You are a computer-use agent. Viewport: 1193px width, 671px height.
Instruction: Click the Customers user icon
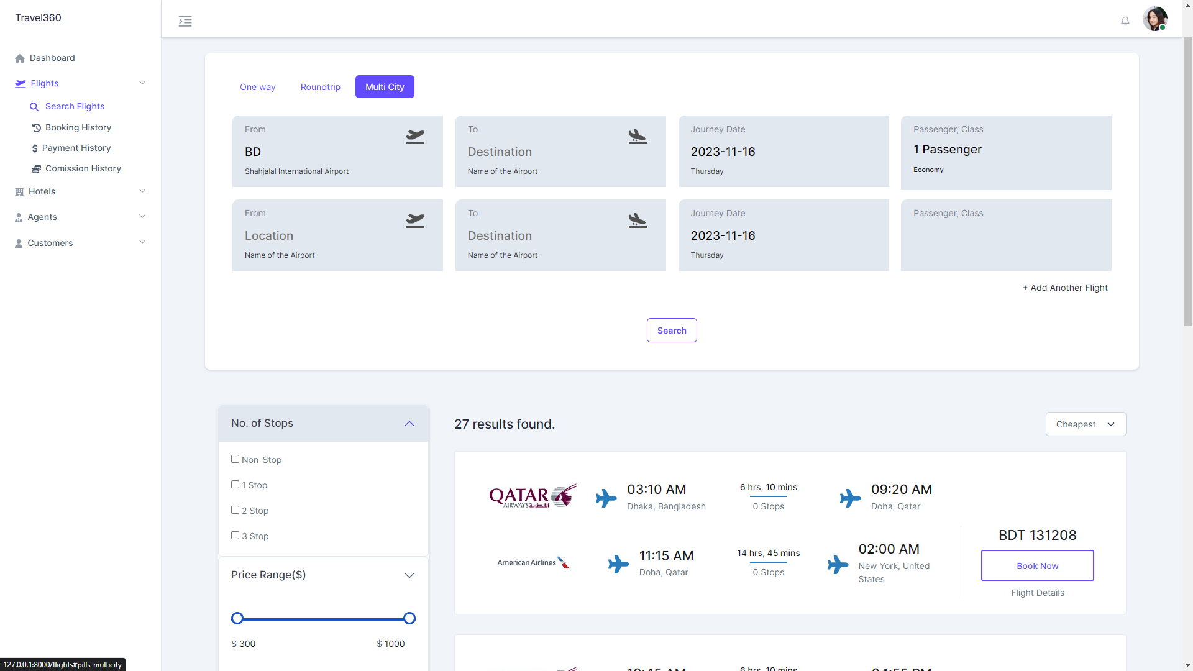point(19,244)
